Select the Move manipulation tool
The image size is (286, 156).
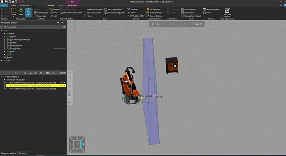[x=21, y=12]
